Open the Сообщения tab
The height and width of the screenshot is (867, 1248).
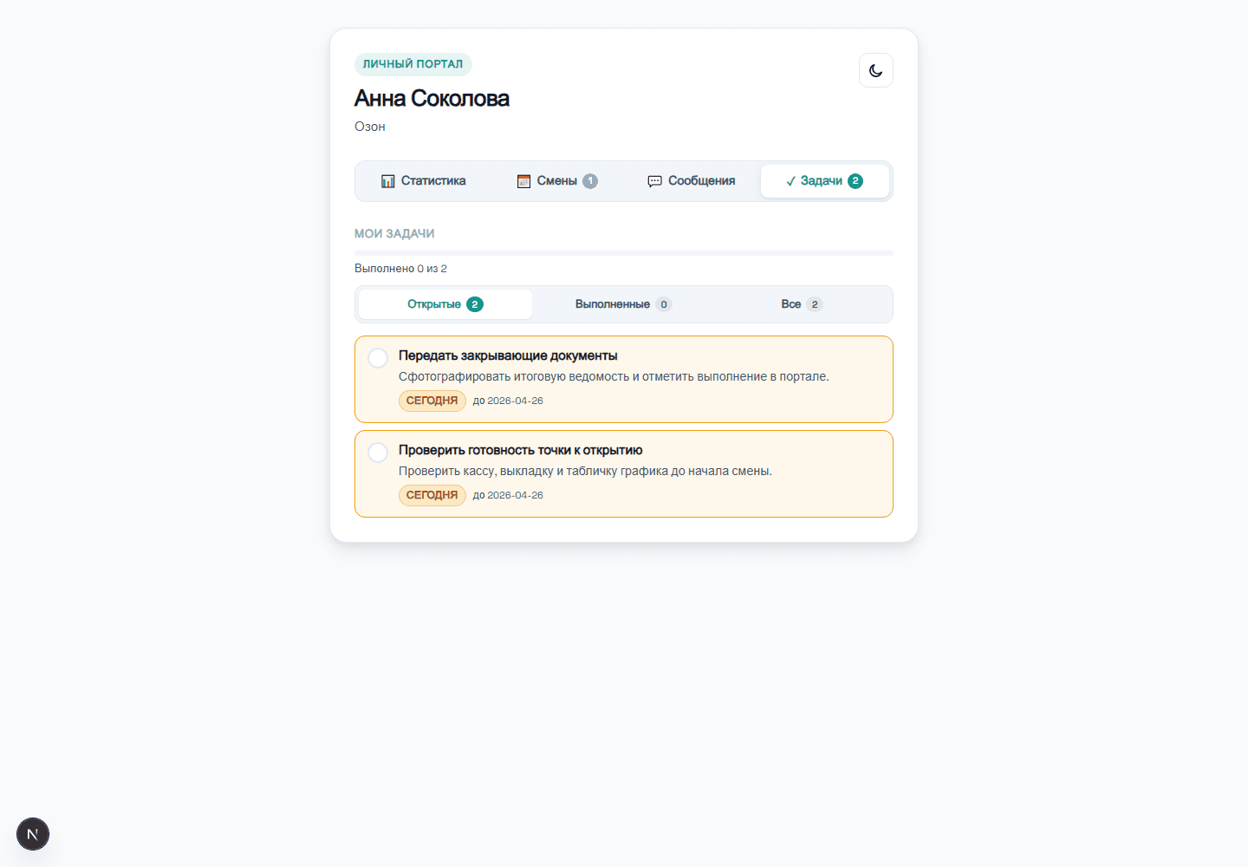point(692,181)
